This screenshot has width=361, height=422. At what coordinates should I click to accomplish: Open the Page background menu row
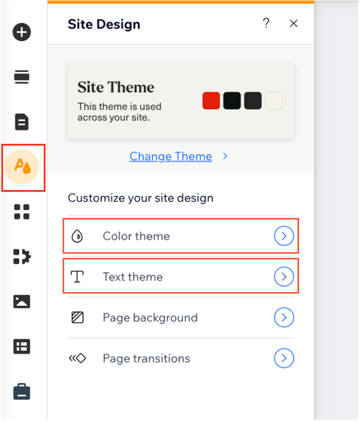tap(181, 319)
